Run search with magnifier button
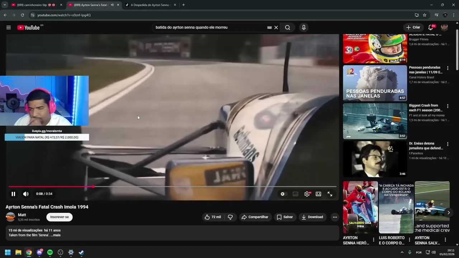Screen dimensions: 459x258 [288, 27]
